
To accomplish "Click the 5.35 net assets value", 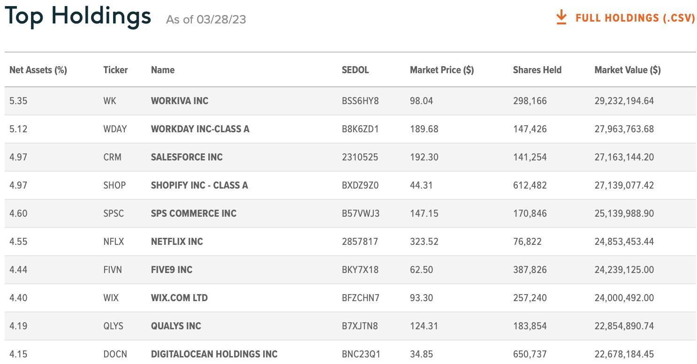I will pos(18,101).
